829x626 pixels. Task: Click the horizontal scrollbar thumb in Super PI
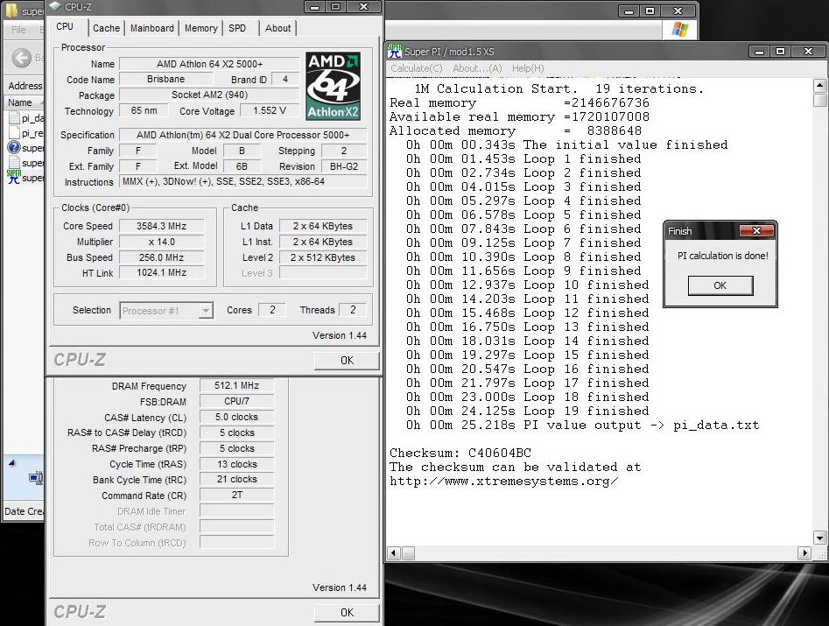(408, 553)
